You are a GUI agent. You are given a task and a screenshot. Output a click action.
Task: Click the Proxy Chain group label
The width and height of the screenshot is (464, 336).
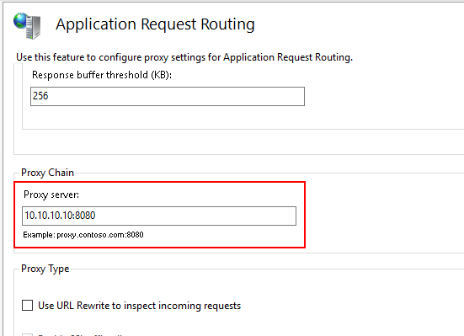[47, 173]
